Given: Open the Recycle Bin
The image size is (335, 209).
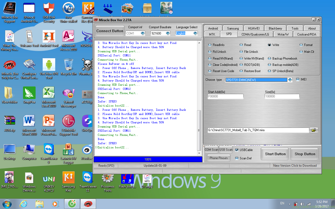Looking at the screenshot, I should tap(69, 67).
